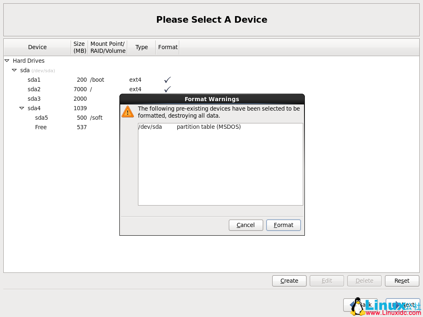Click the Format Warnings dialog title bar
This screenshot has width=423, height=317.
(x=211, y=99)
